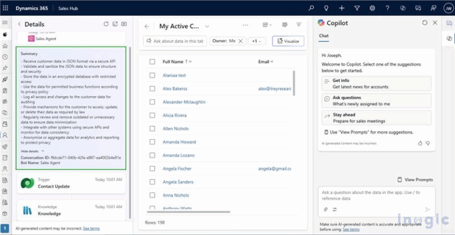This screenshot has width=455, height=235.
Task: Open the Knowledge activity card
Action: (x=71, y=210)
